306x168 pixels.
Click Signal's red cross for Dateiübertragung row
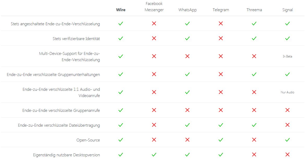coord(287,125)
